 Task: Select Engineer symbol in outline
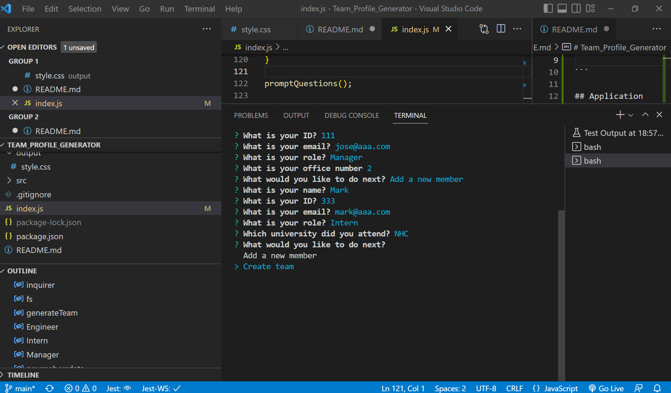coord(42,327)
